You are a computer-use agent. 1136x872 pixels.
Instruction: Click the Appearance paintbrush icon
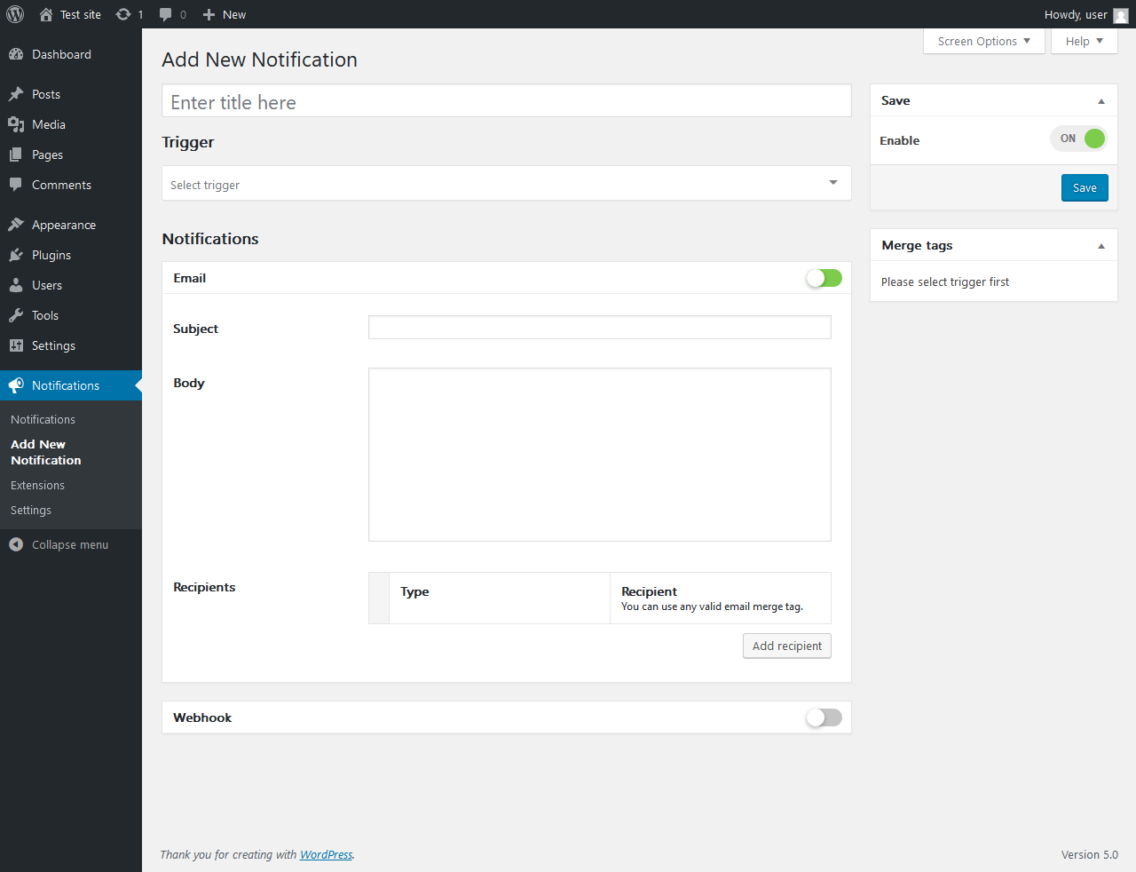(16, 225)
